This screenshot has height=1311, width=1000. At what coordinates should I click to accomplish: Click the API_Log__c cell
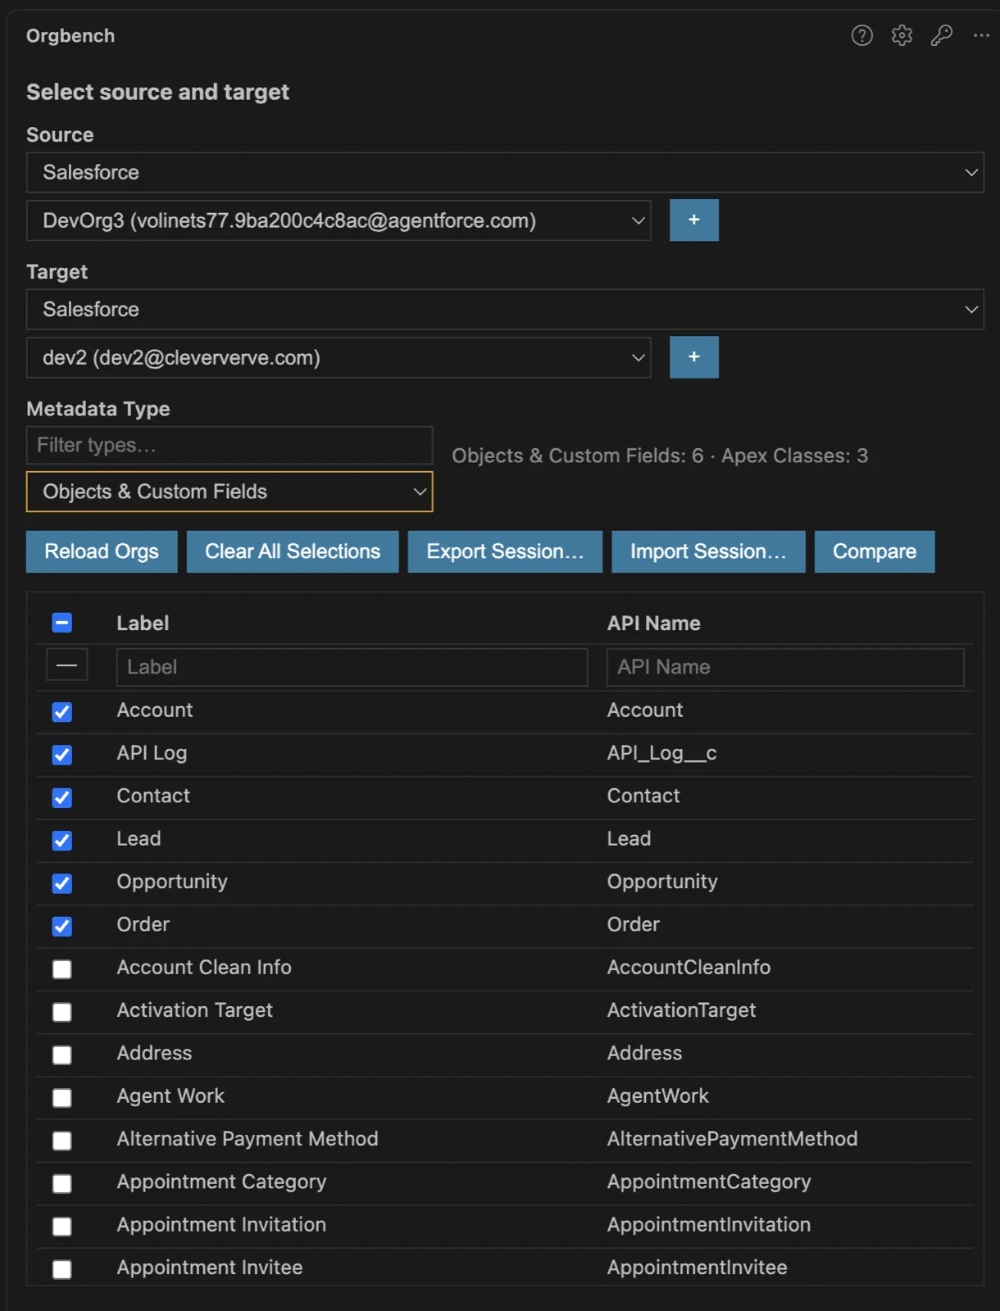(661, 753)
